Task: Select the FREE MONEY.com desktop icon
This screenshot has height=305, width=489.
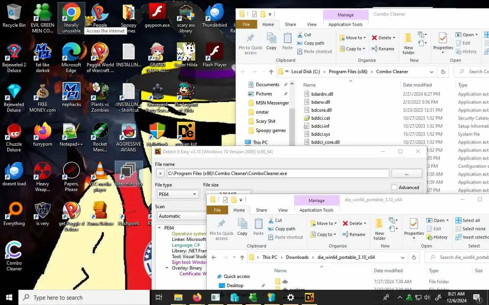Action: pos(43,98)
